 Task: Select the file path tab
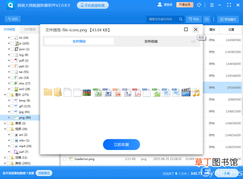point(30,30)
